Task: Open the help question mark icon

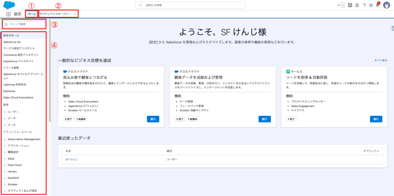Action: tap(364, 5)
